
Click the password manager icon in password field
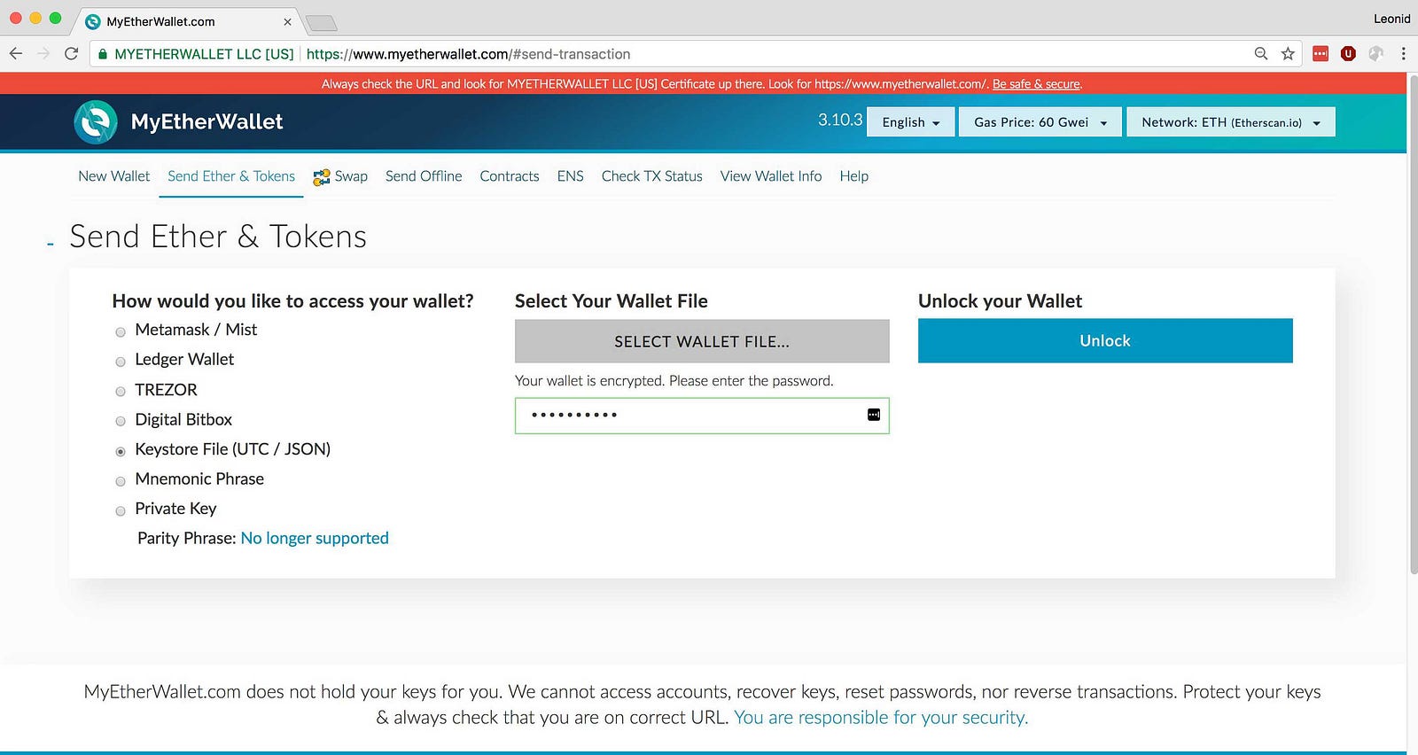point(874,415)
